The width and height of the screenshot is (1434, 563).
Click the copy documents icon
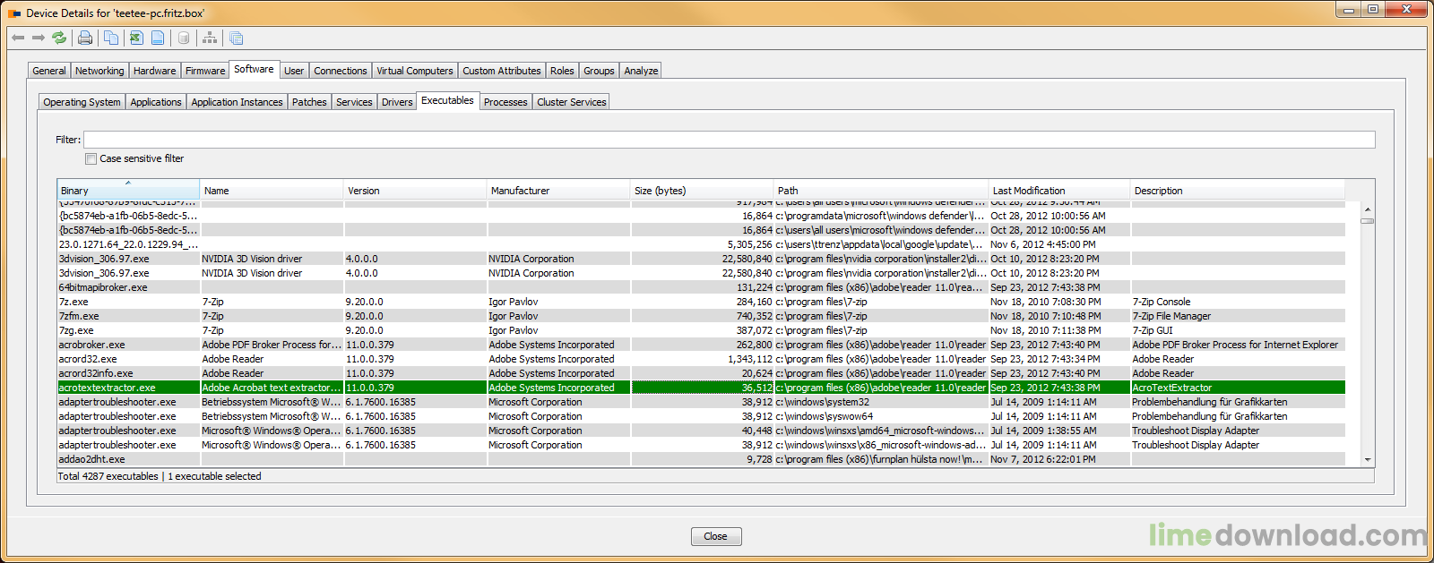(111, 38)
